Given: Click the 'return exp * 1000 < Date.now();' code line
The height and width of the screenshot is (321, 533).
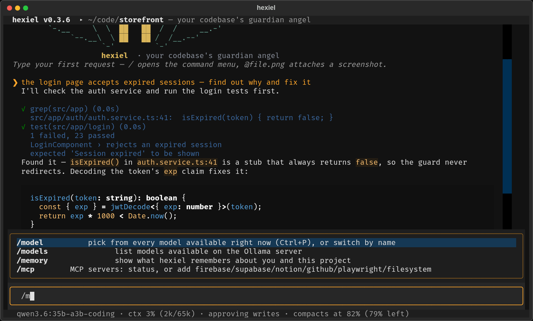Looking at the screenshot, I should point(108,216).
